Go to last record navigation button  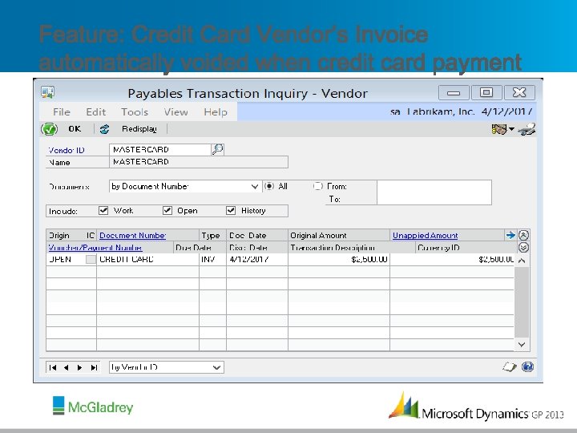[94, 367]
